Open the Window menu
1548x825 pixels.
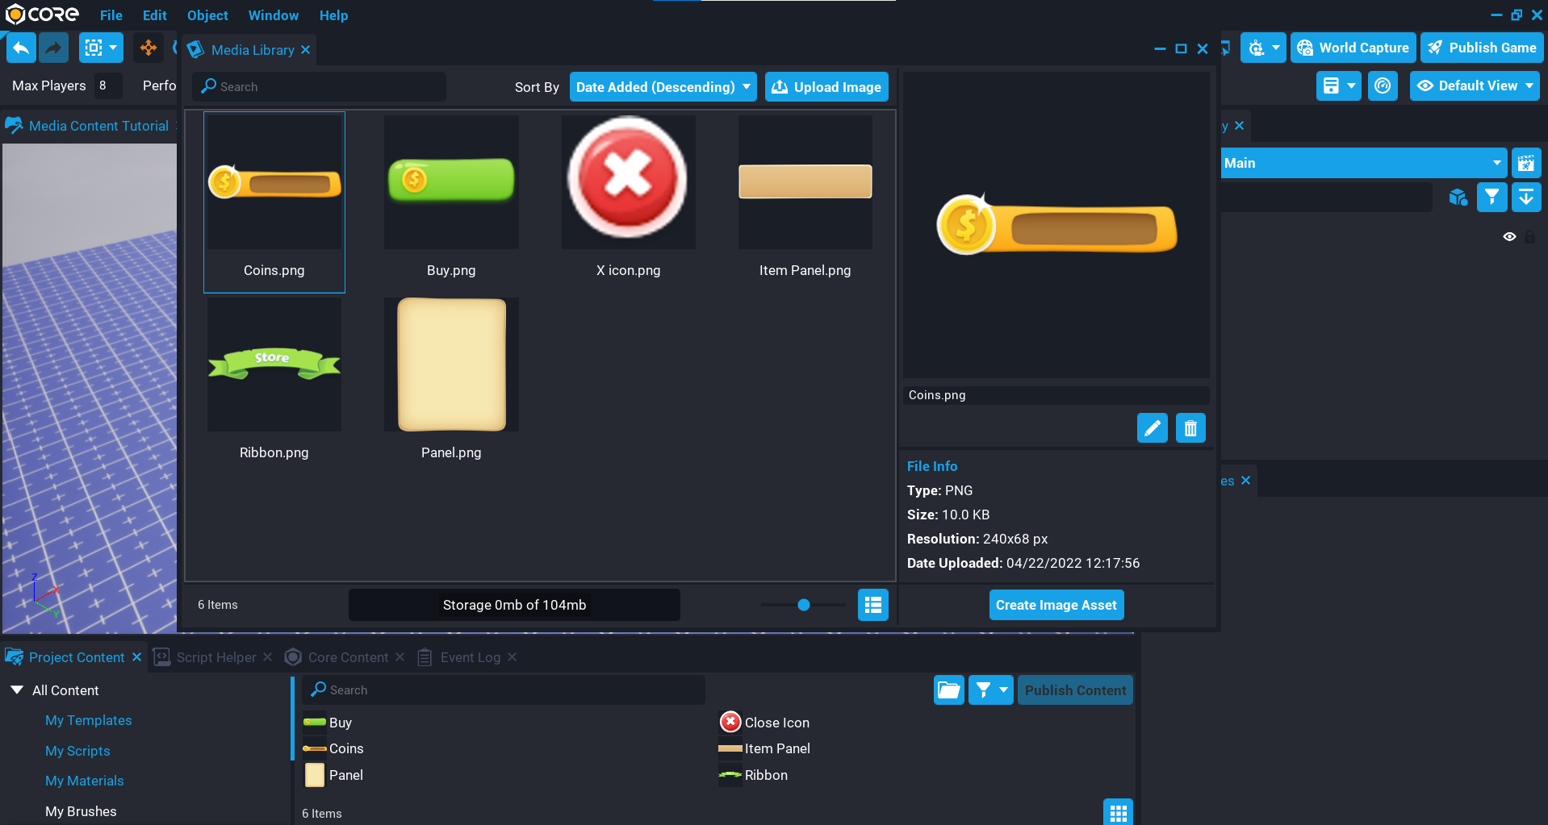(x=273, y=15)
